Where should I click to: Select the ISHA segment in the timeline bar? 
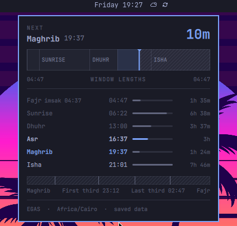181,60
